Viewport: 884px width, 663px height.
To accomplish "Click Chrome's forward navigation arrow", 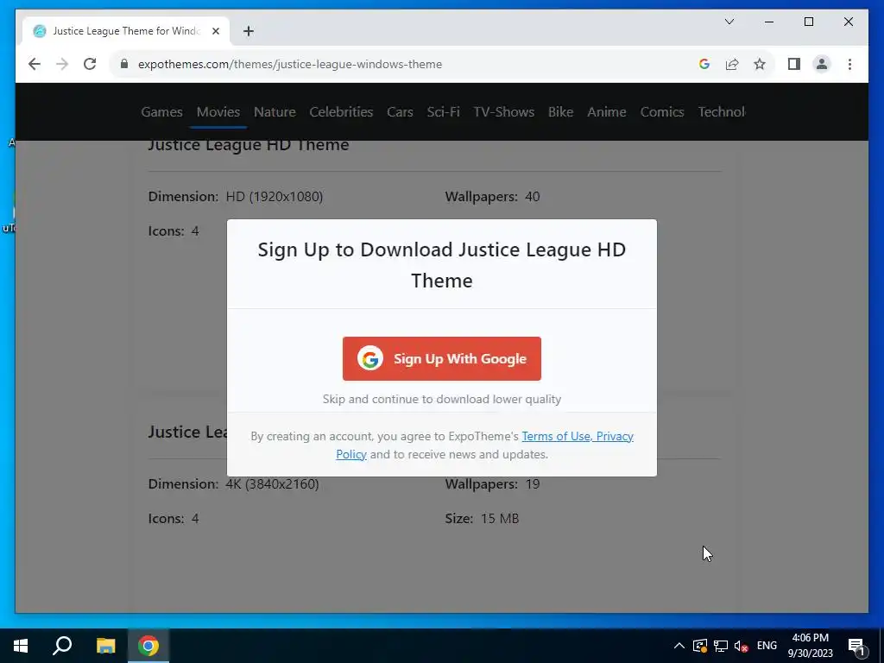I will point(62,64).
